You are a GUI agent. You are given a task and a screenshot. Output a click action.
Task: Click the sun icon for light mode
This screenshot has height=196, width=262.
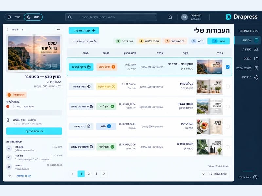coord(10,17)
